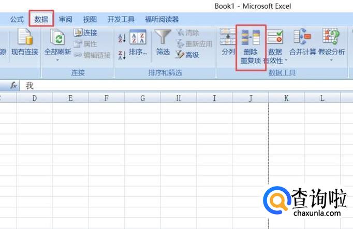This screenshot has height=229, width=353.
Task: Open the 审阅 ribbon tab
Action: coord(66,20)
